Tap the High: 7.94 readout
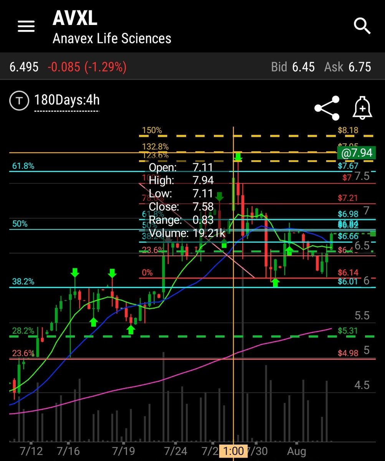Screen dimensions: 385x461 point(181,180)
